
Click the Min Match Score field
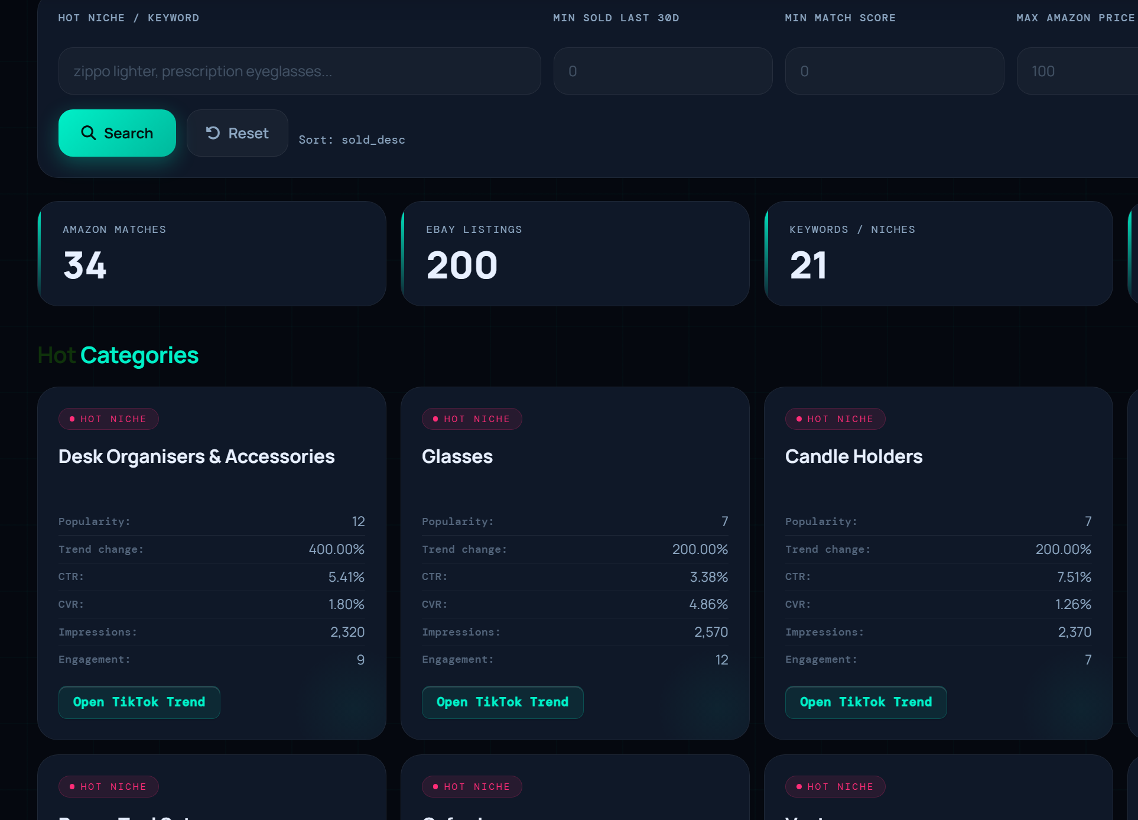pyautogui.click(x=894, y=71)
